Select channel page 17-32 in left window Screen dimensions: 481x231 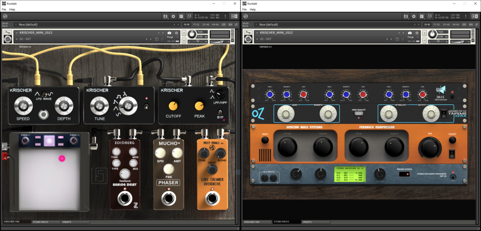click(x=196, y=24)
